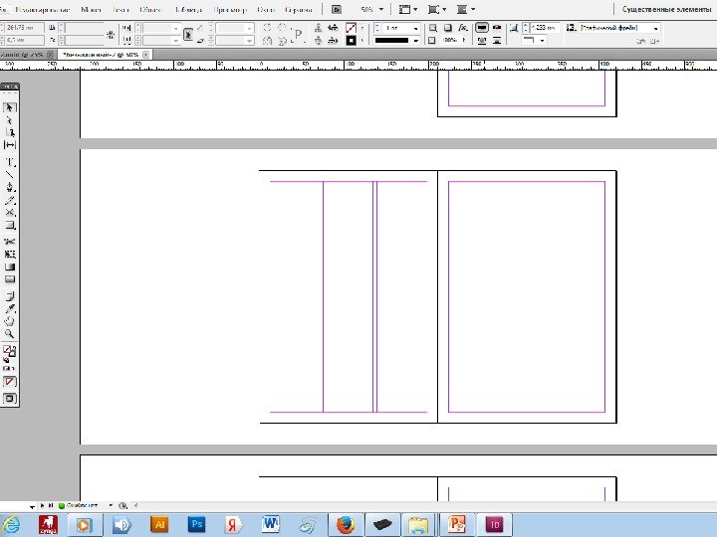The width and height of the screenshot is (717, 537).
Task: Open the Объект menu
Action: [x=150, y=9]
